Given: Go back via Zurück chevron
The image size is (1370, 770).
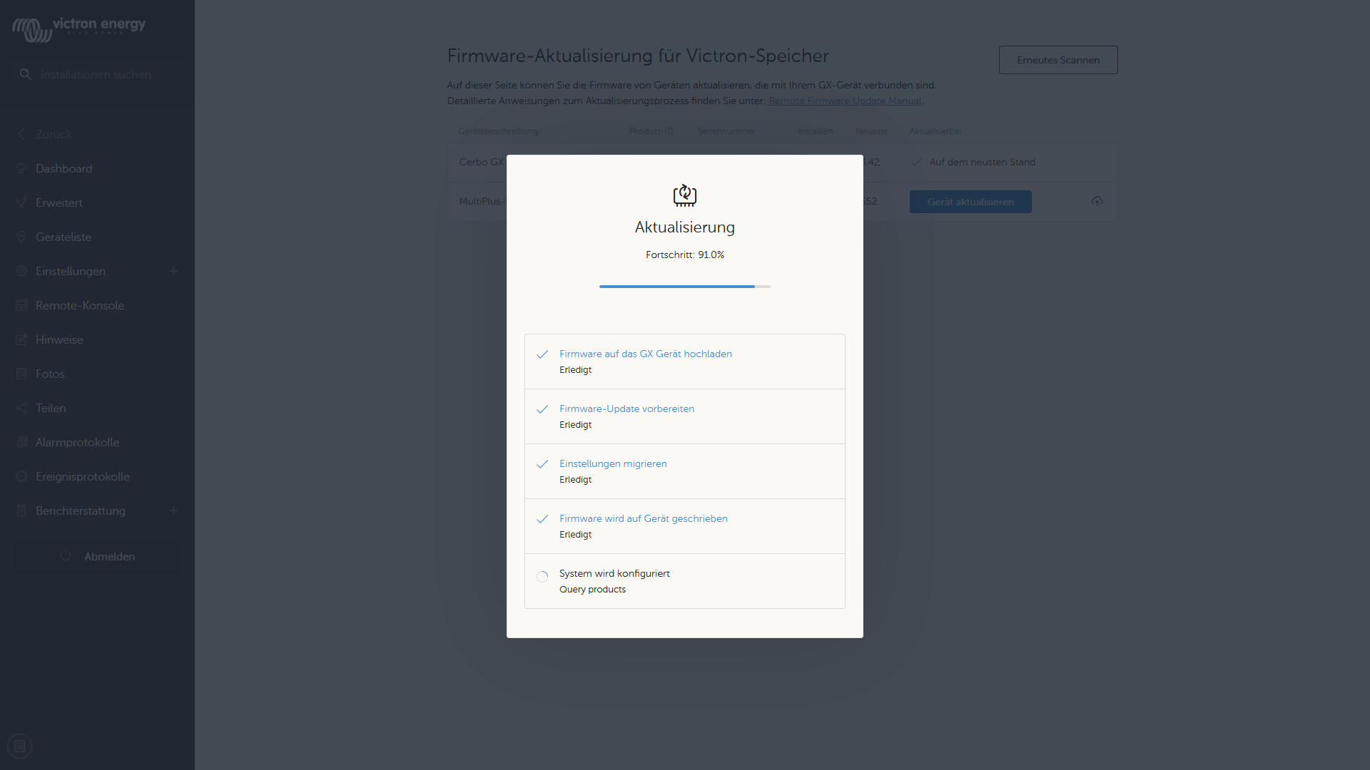Looking at the screenshot, I should (21, 135).
